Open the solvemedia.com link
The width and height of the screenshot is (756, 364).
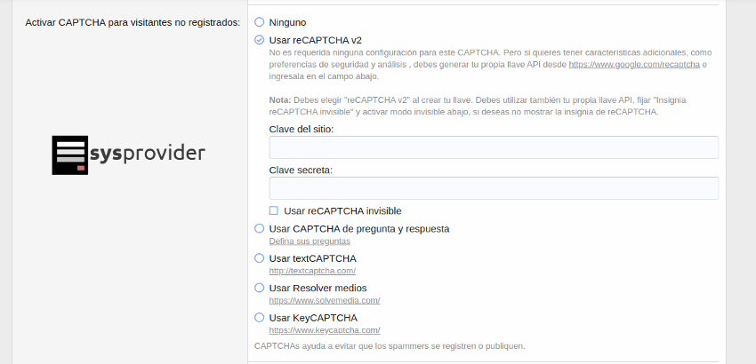pos(317,301)
